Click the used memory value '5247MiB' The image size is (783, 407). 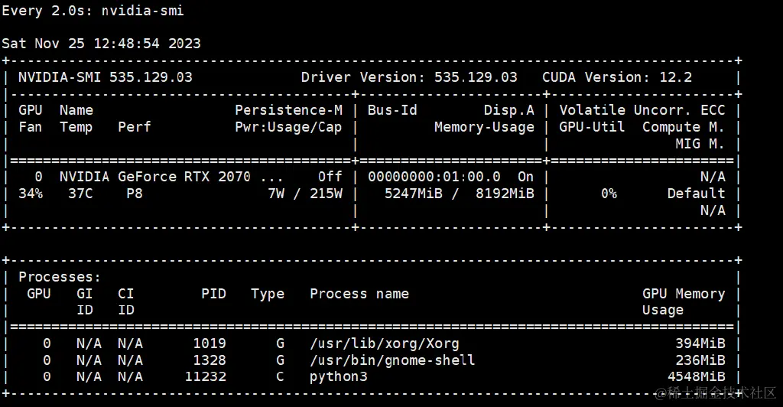pos(414,194)
